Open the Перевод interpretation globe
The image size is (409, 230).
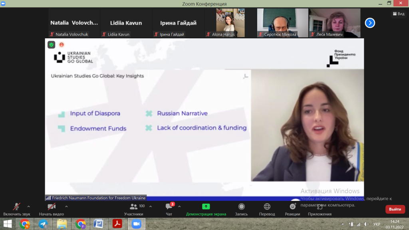pyautogui.click(x=267, y=209)
